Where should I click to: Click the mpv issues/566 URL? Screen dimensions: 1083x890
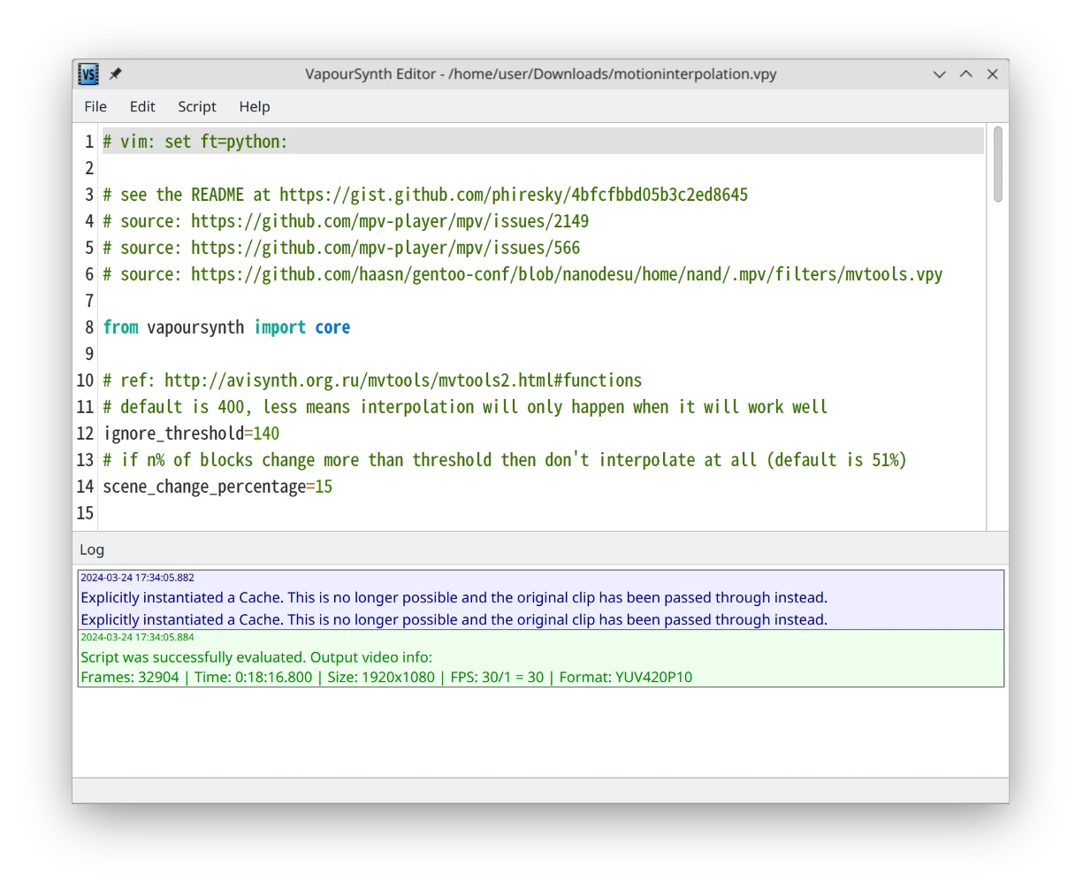[x=385, y=248]
